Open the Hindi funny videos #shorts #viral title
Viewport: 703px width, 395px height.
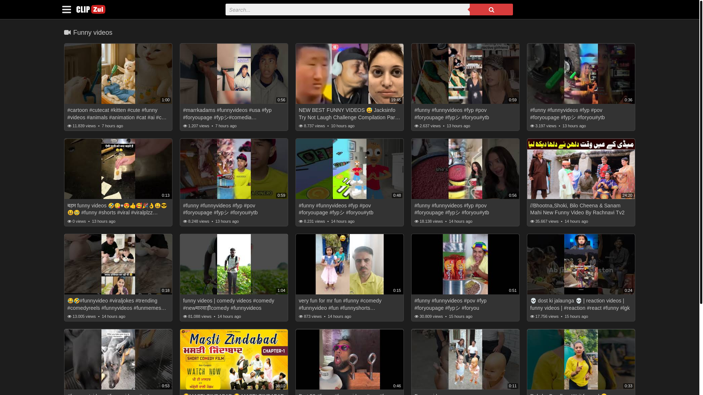coord(118,209)
